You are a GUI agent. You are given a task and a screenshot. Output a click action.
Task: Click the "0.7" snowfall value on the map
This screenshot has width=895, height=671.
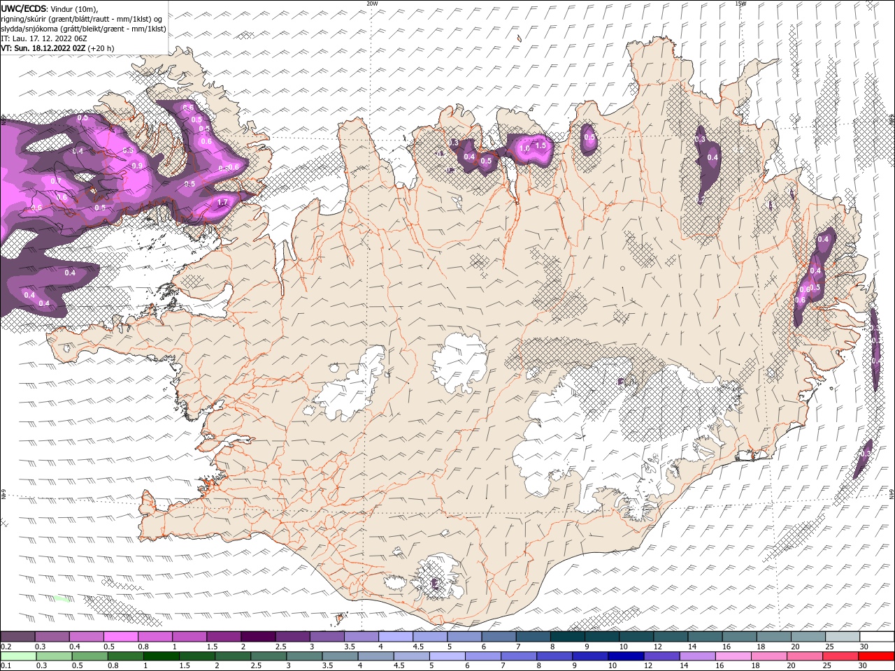56,181
